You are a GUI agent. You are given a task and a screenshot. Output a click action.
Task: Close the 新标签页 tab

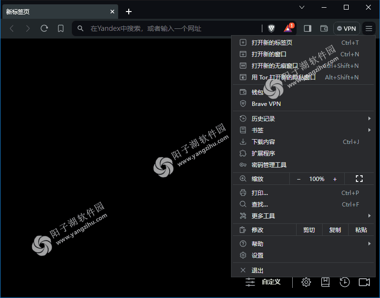coord(112,12)
